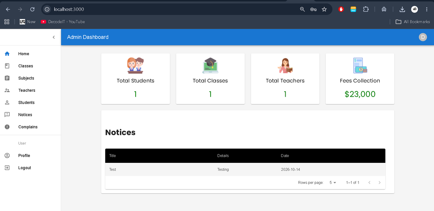Click the Fees Collection invoice illustration
434x211 pixels.
360,66
